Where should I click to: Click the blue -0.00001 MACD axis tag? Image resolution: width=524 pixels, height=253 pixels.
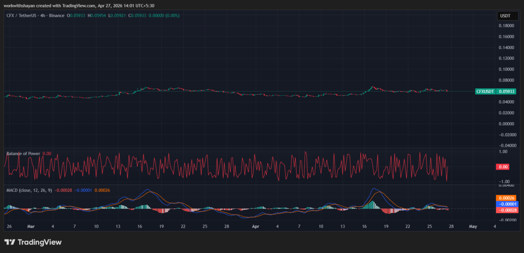pos(507,204)
